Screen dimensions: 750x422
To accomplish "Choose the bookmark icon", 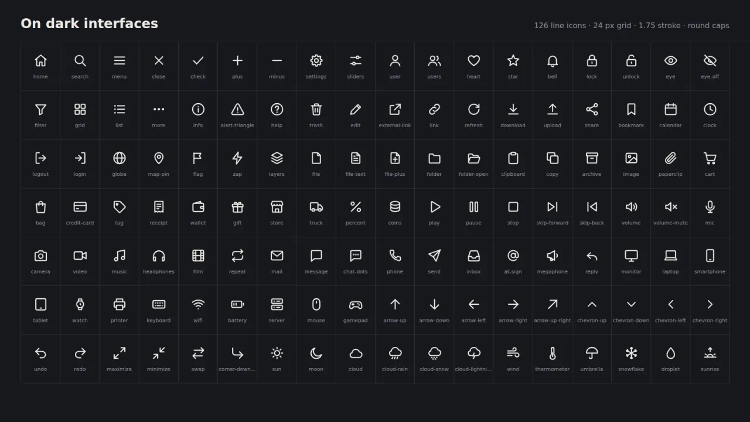I will 631,109.
